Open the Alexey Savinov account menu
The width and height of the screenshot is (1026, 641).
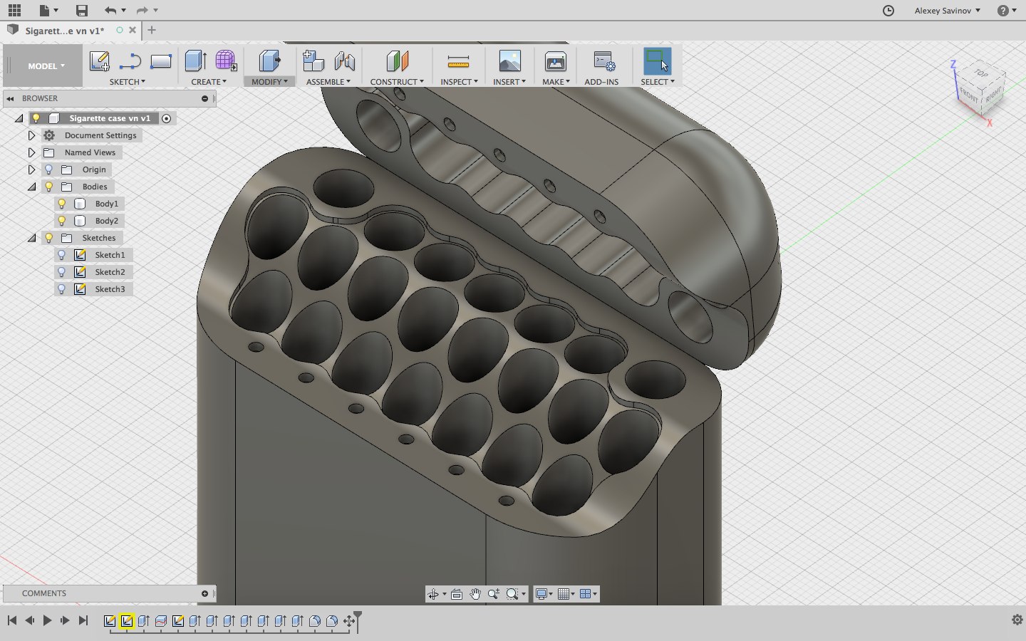pyautogui.click(x=947, y=11)
